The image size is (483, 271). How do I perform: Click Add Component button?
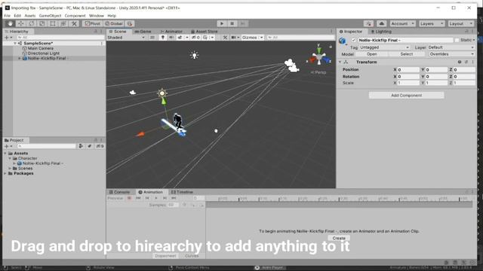(406, 96)
